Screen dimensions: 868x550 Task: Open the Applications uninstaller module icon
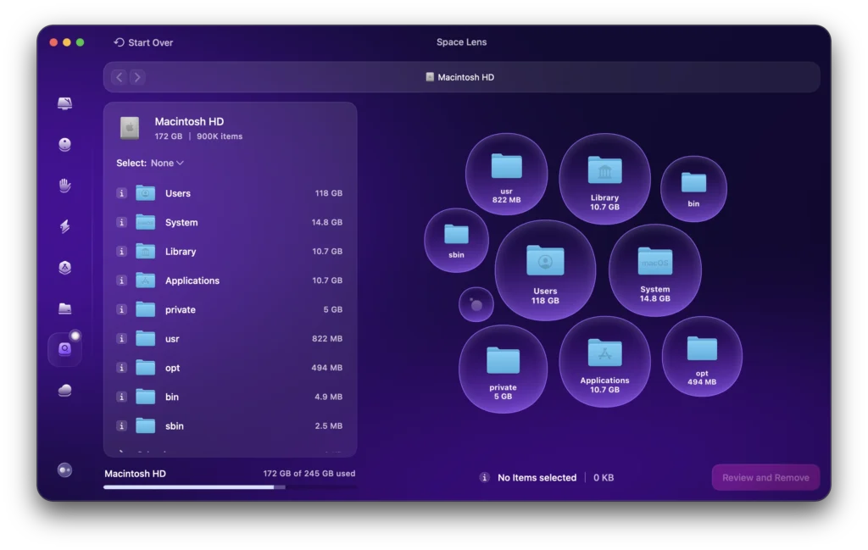click(64, 268)
